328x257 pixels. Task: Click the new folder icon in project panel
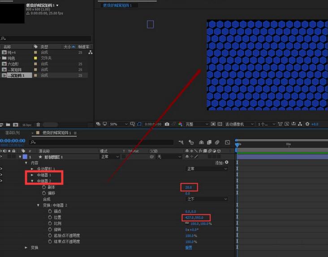point(8,125)
